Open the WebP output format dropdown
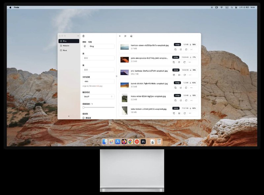 pyautogui.click(x=98, y=97)
